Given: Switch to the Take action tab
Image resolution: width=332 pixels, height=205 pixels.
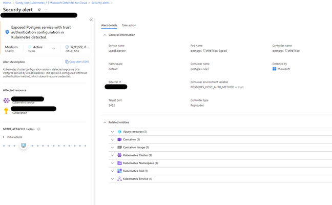Looking at the screenshot, I should (129, 25).
